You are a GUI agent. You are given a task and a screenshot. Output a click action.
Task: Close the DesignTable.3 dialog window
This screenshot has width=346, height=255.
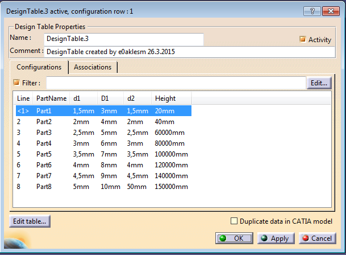[x=331, y=11]
